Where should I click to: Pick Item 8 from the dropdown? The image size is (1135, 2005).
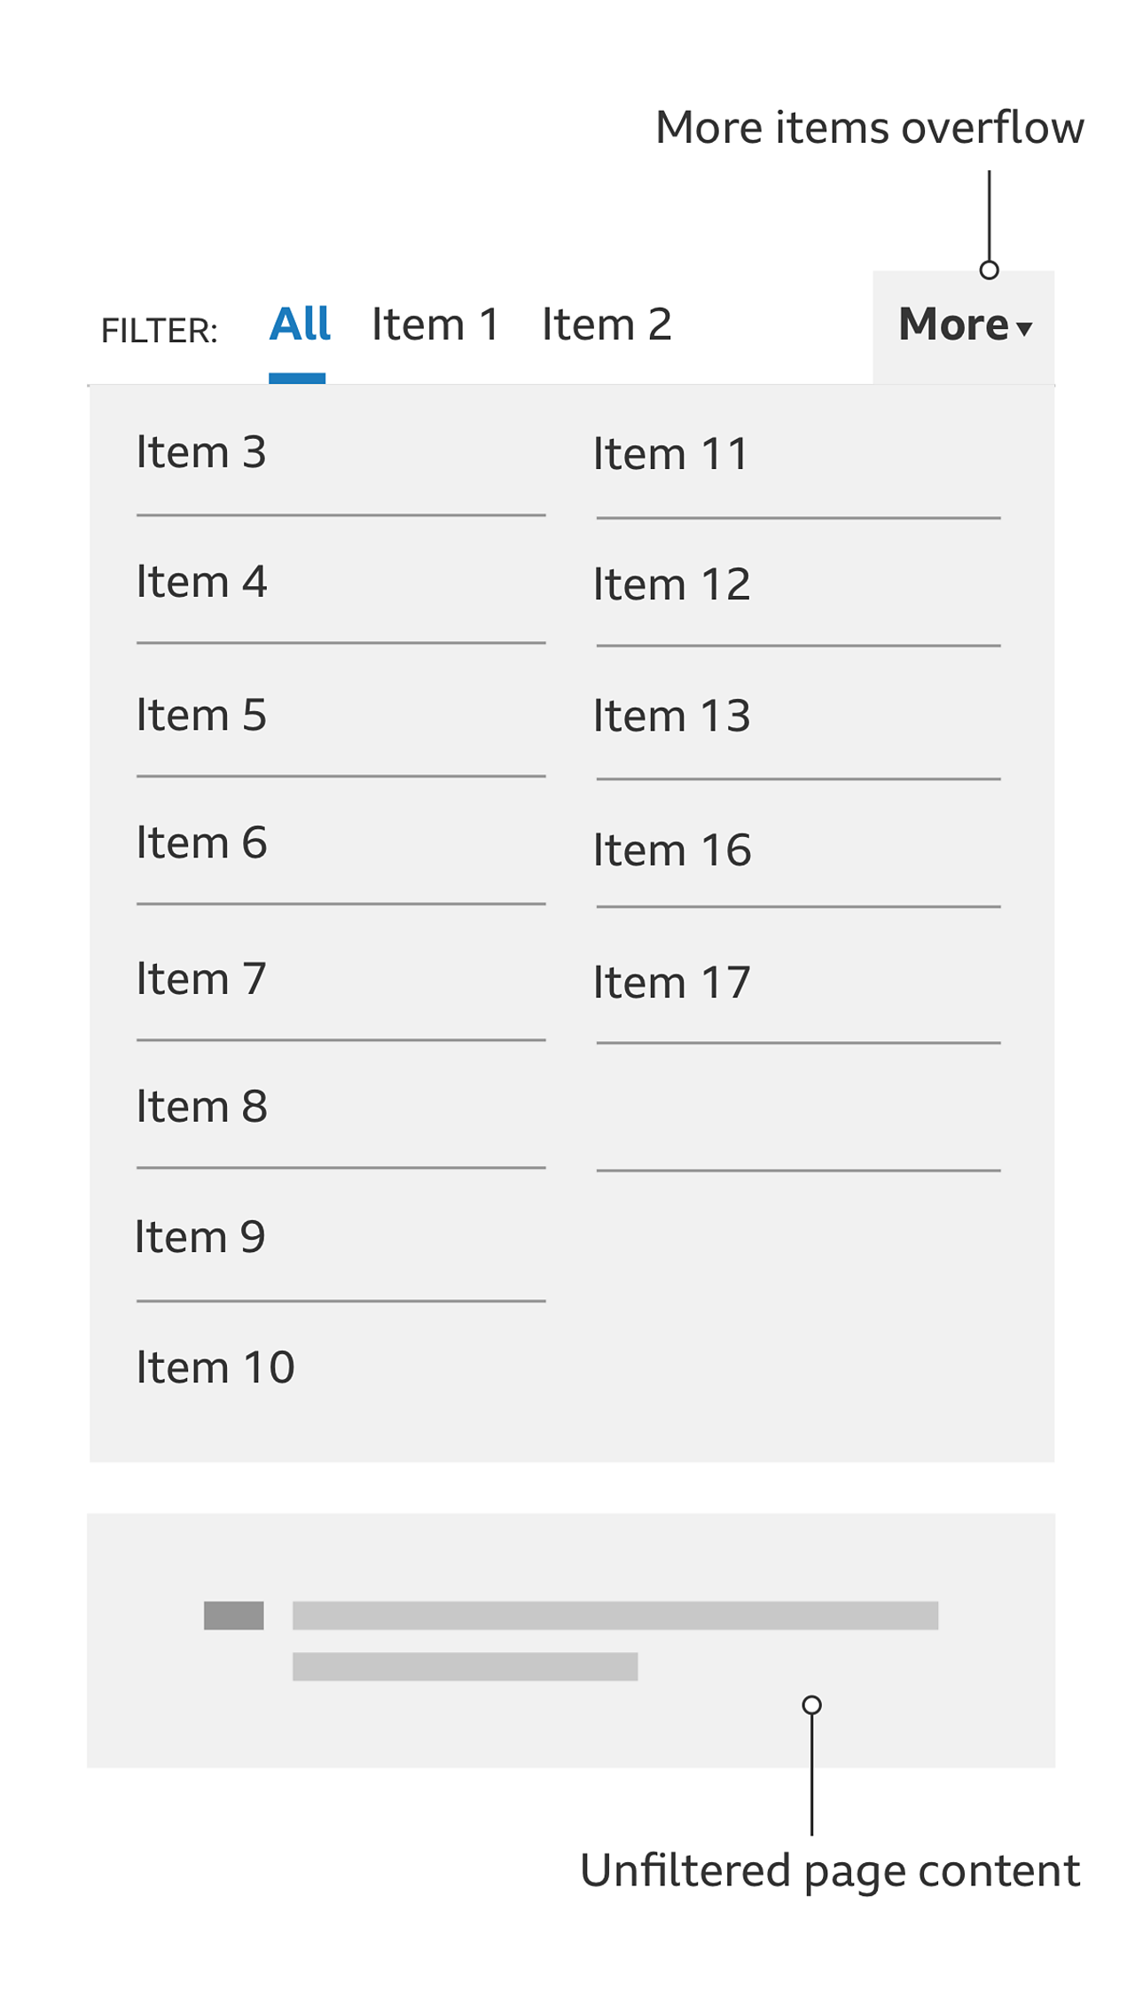[x=201, y=1108]
